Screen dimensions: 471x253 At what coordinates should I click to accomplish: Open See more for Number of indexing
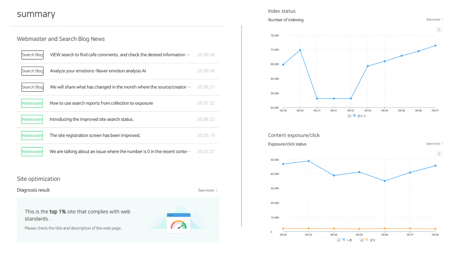(x=434, y=19)
